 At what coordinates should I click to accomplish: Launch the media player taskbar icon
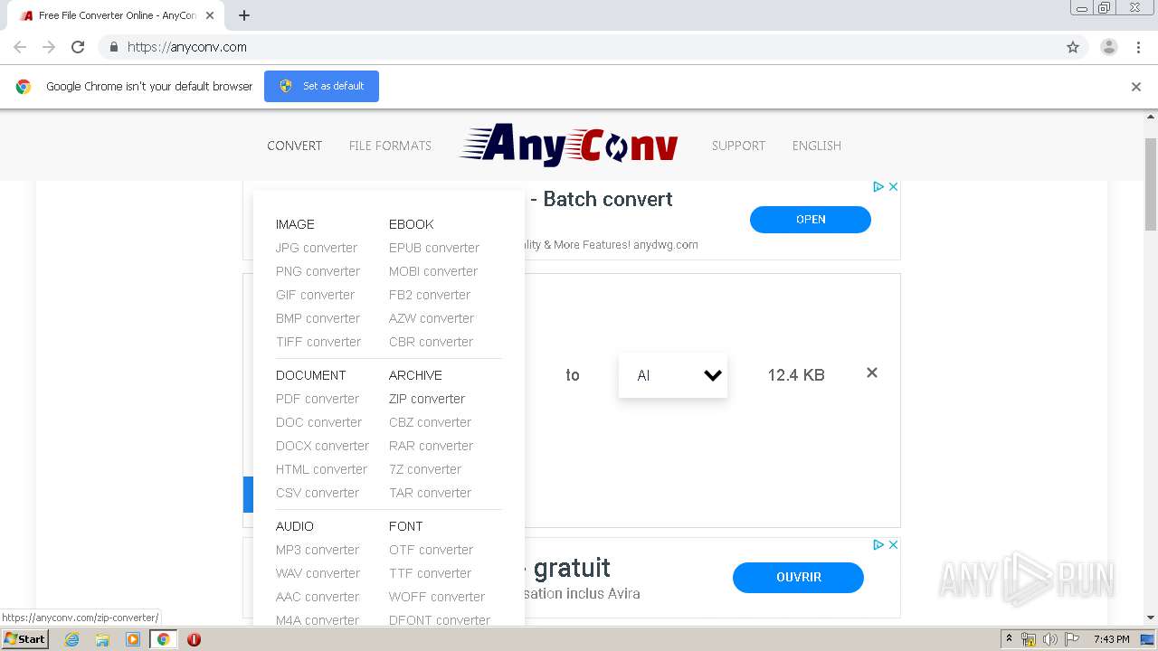(133, 639)
